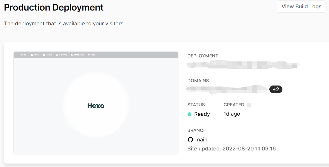Click the DOMAINS label
This screenshot has width=329, height=167.
tap(198, 81)
